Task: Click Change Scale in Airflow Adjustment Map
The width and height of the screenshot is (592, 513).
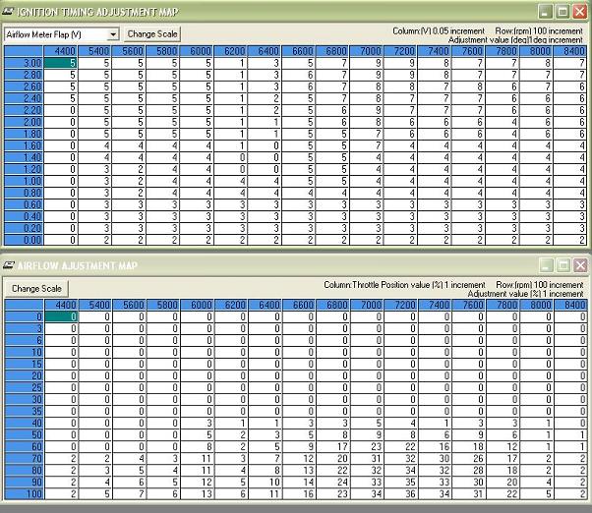Action: click(36, 289)
